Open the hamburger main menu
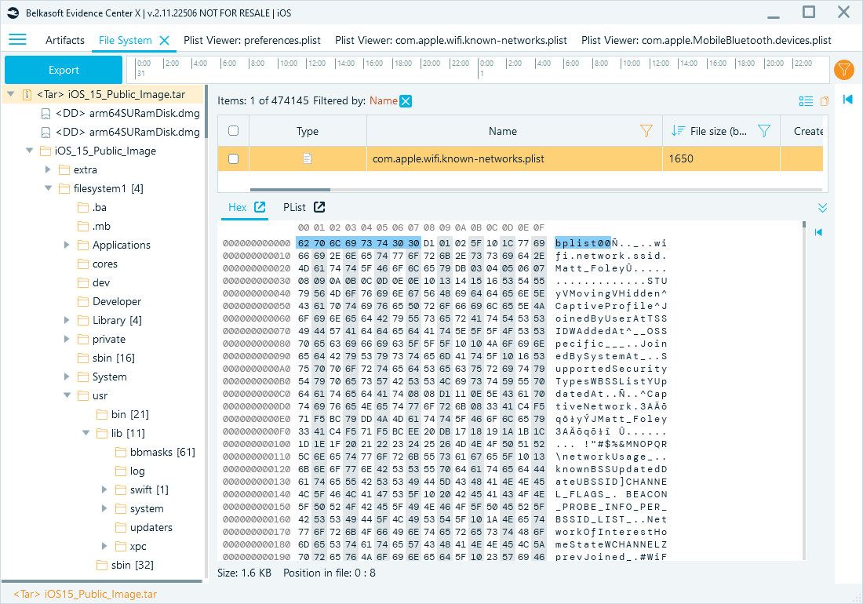The image size is (863, 604). pyautogui.click(x=17, y=39)
